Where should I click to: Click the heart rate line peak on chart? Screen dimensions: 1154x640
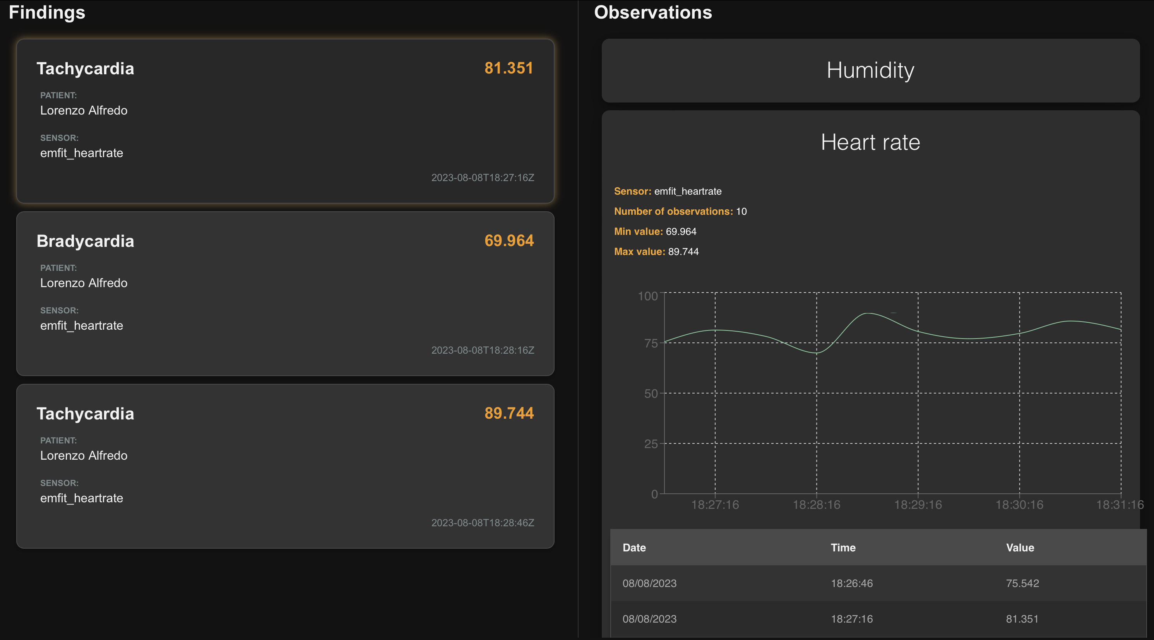[868, 313]
